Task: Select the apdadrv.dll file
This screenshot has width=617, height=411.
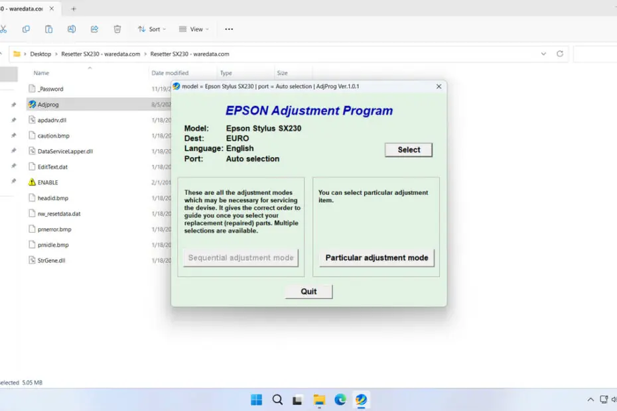Action: click(x=52, y=120)
